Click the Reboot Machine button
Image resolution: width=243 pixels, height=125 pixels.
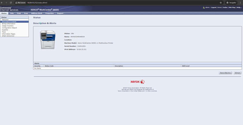225,73
